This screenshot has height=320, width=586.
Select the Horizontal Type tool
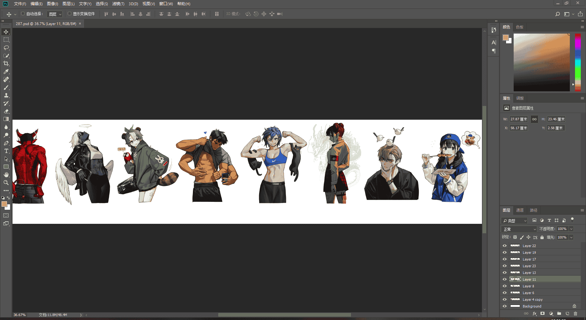point(6,151)
